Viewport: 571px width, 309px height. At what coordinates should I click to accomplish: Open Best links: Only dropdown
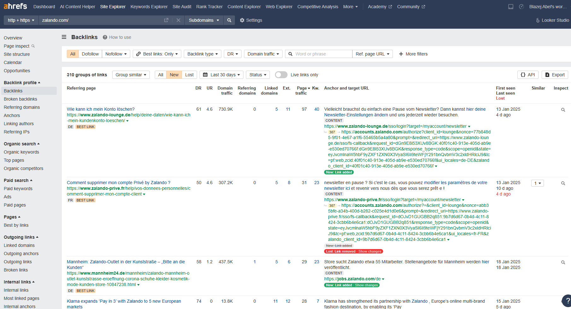click(157, 54)
